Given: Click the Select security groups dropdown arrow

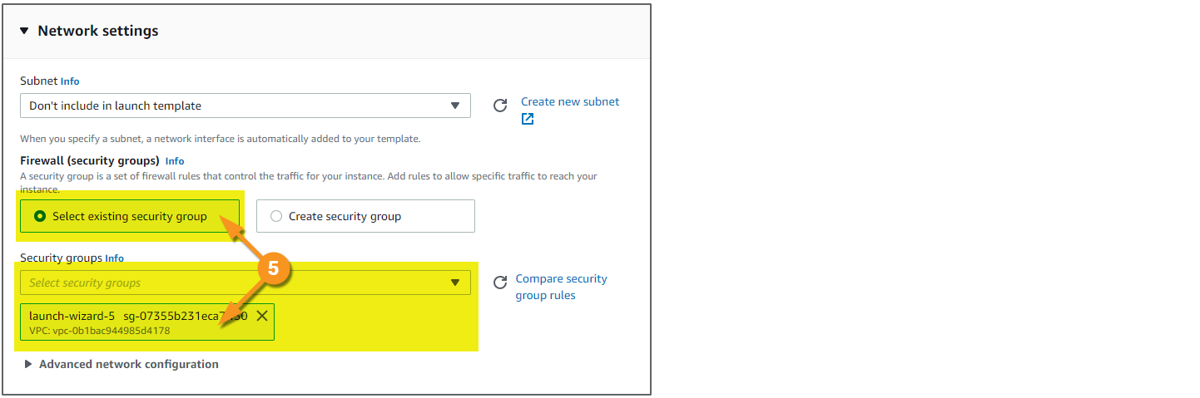Looking at the screenshot, I should point(454,283).
